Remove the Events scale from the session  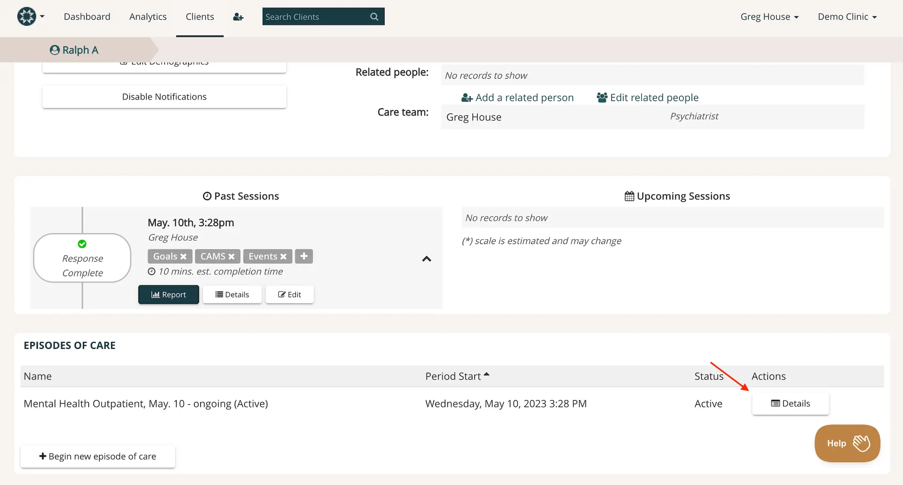(x=283, y=256)
